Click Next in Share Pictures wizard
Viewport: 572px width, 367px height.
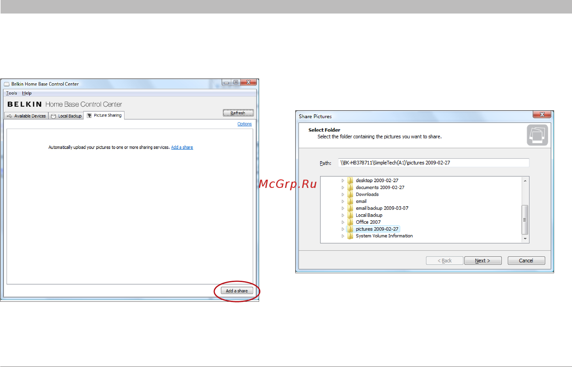[483, 261]
